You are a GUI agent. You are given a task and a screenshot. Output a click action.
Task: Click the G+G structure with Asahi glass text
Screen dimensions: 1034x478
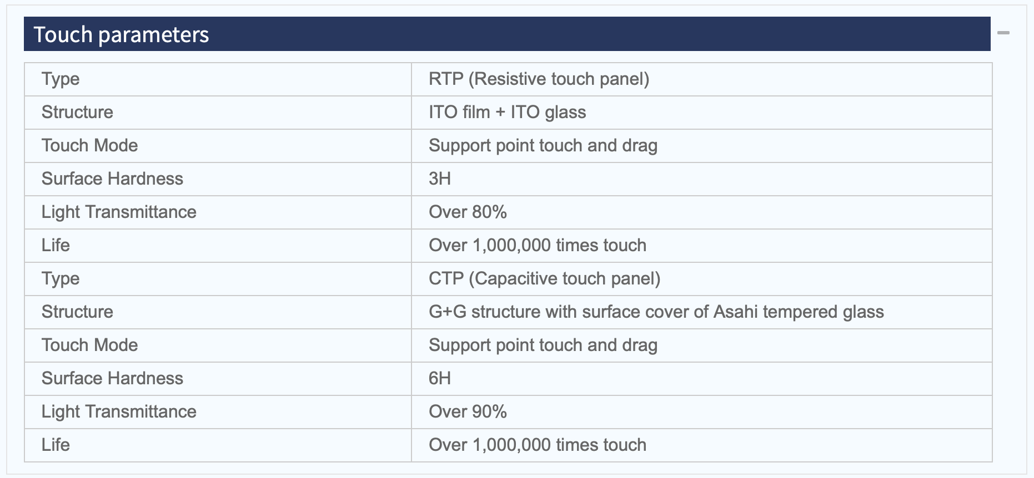click(656, 312)
